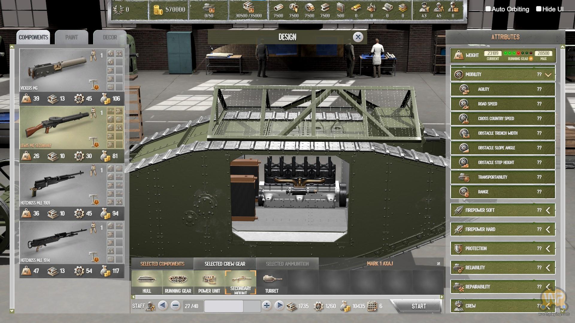This screenshot has width=575, height=323.
Task: Expand the Protection attributes
Action: coord(548,249)
